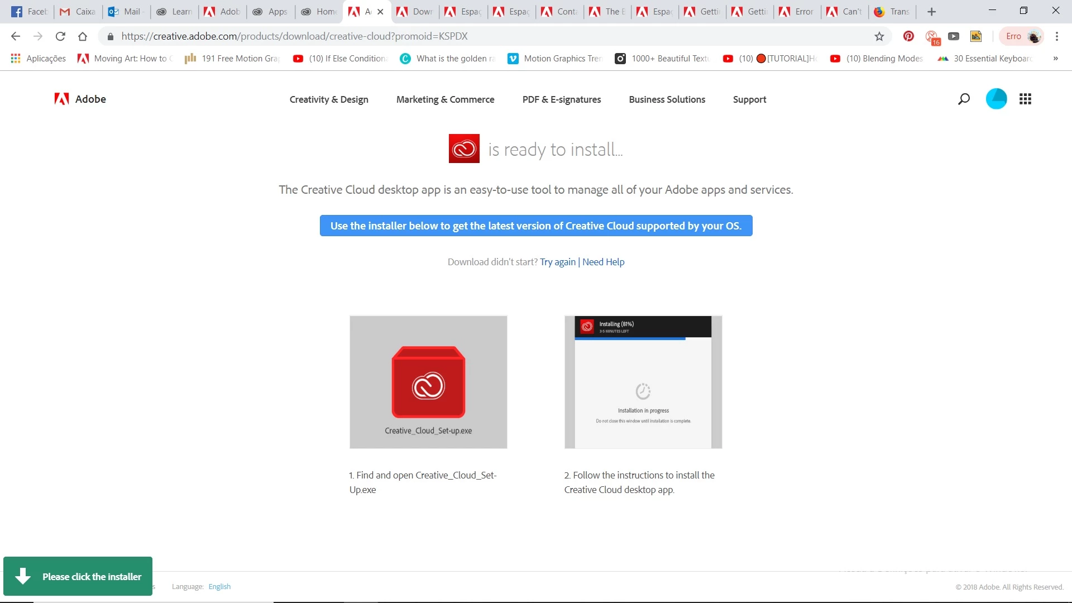Viewport: 1072px width, 603px height.
Task: Click the Pinterest extension icon
Action: (908, 36)
